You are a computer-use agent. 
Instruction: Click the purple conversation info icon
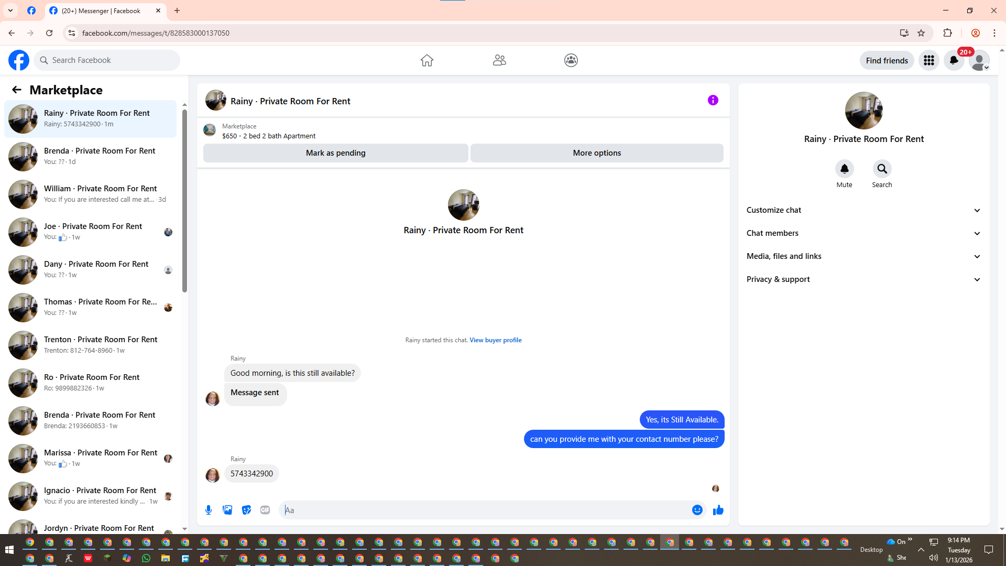tap(713, 100)
